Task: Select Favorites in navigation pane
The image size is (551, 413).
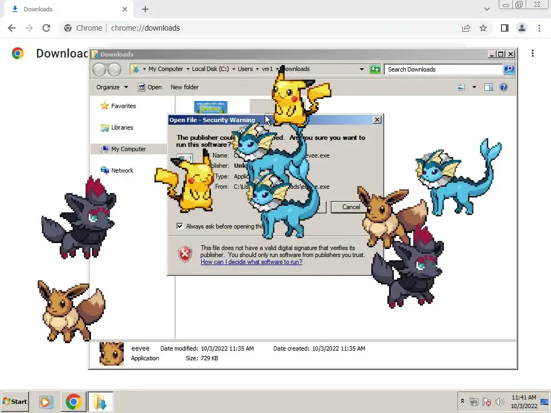Action: (x=118, y=106)
